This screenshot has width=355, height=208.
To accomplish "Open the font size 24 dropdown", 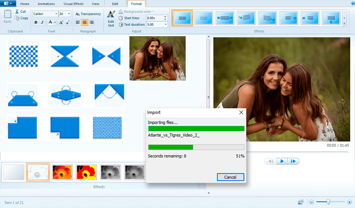I will tap(69, 14).
